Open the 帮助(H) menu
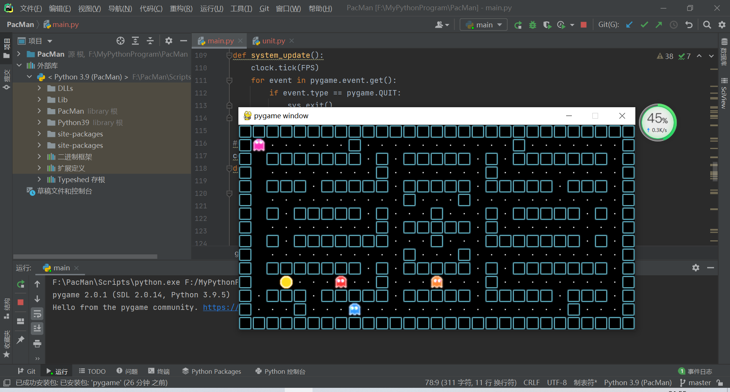Viewport: 730px width, 392px height. (320, 8)
